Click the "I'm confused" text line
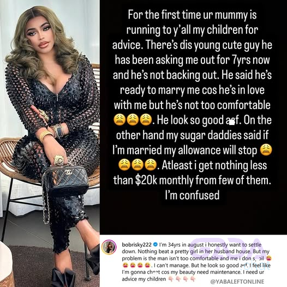 (x=192, y=195)
